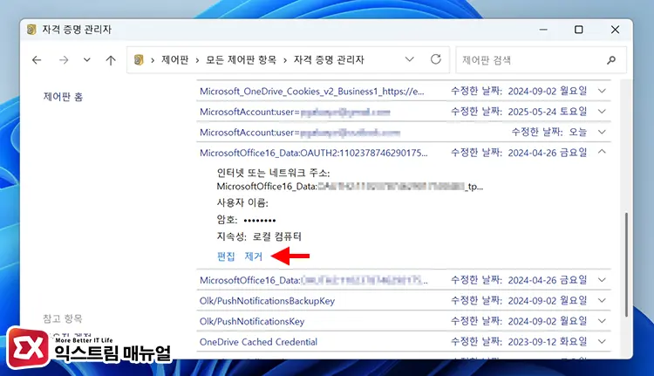Viewport: 654px width, 376px height.
Task: Open 제어판 홈 in the left sidebar
Action: [x=63, y=97]
